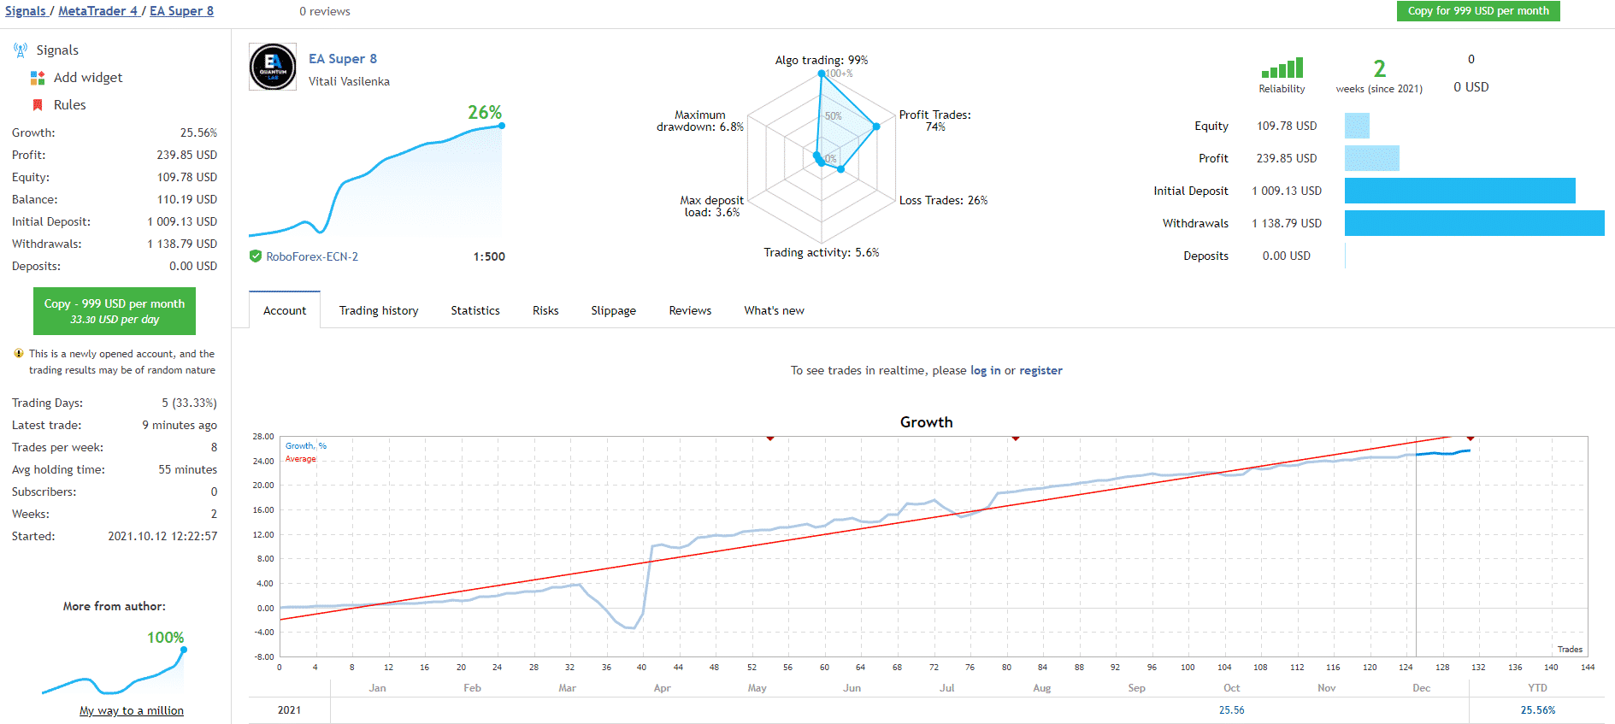The width and height of the screenshot is (1615, 724).
Task: Select the Account tab
Action: coord(285,310)
